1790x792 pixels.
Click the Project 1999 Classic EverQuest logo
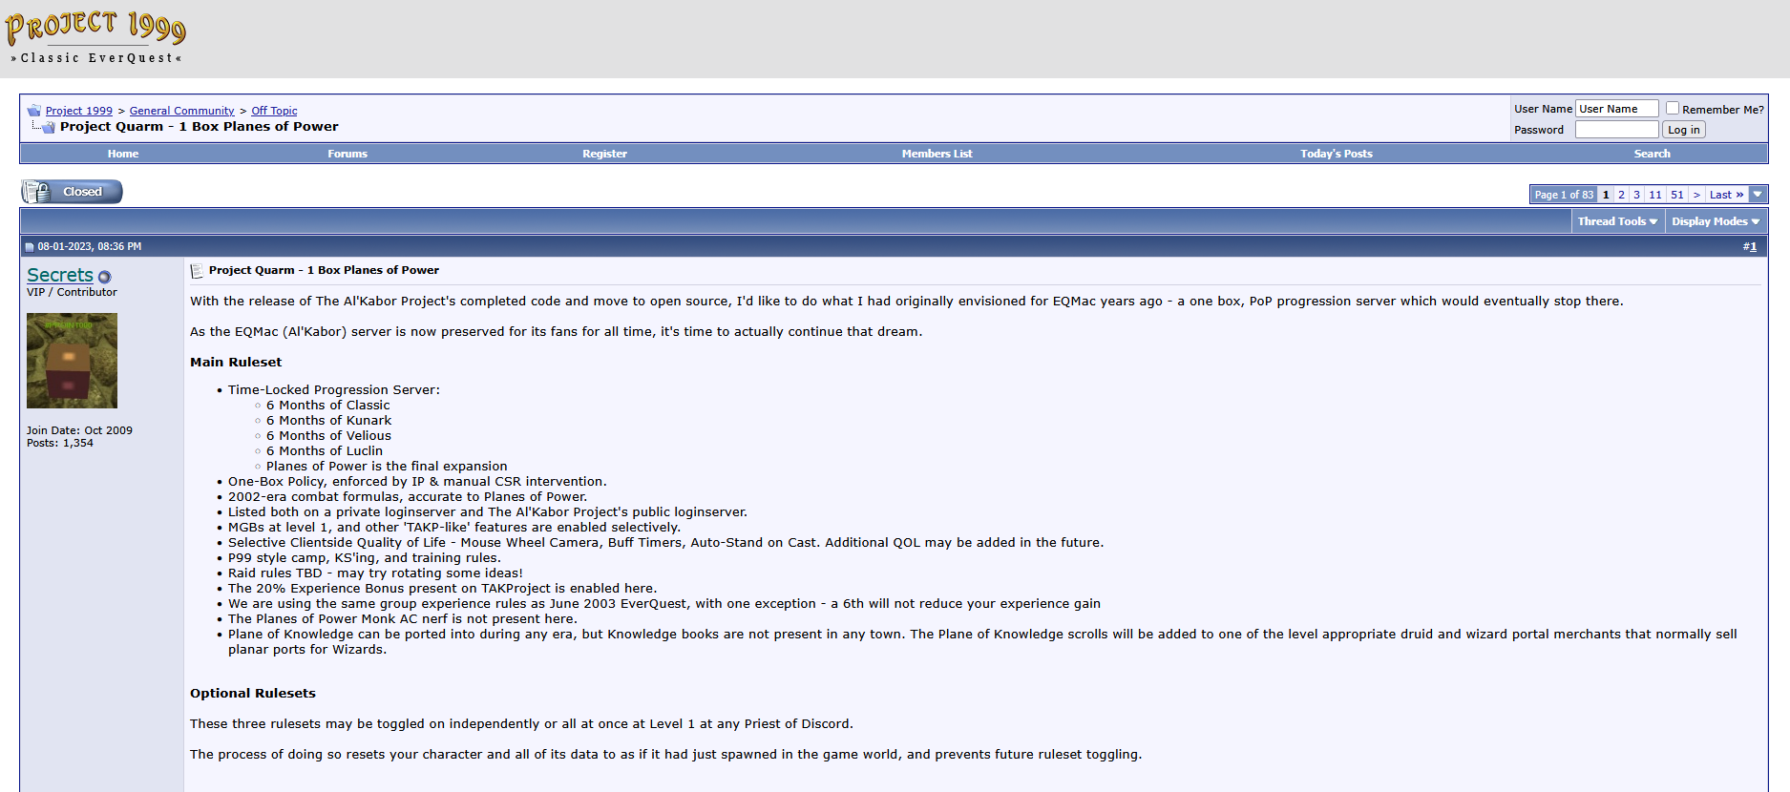point(95,39)
